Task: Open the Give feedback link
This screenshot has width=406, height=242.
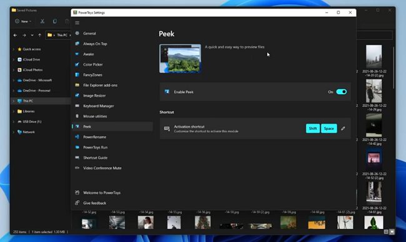Action: [x=112, y=203]
